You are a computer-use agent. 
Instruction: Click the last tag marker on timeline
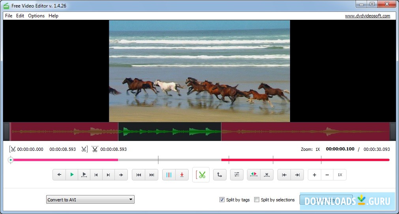click(321, 160)
